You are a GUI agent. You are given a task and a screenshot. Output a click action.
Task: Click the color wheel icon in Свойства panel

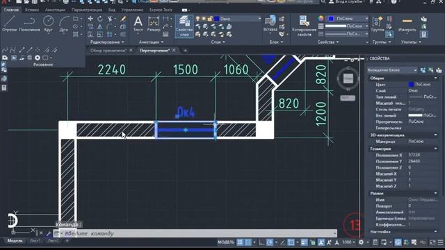coord(321,19)
